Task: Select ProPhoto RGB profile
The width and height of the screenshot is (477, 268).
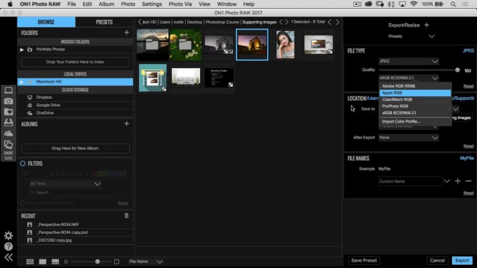Action: point(415,106)
